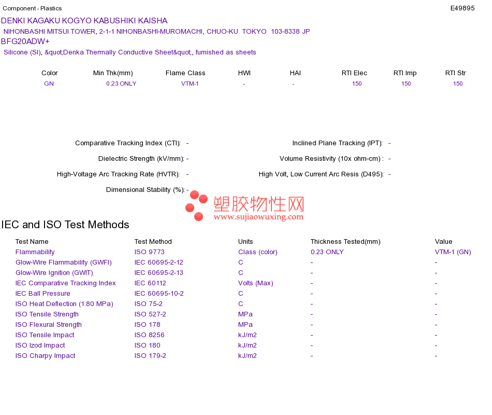
Task: Click the Color column header
Action: click(x=50, y=73)
